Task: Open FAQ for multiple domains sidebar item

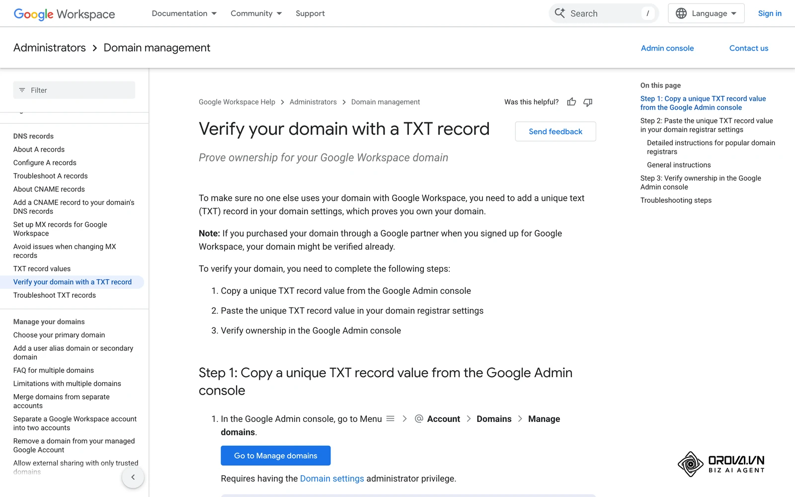Action: coord(54,370)
